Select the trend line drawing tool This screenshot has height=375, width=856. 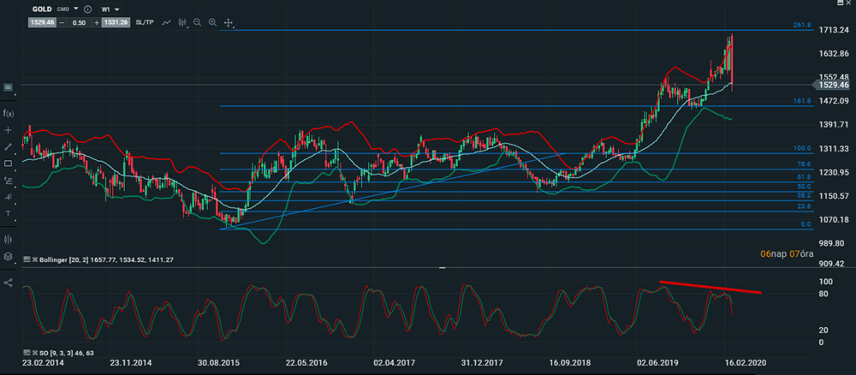click(x=8, y=146)
